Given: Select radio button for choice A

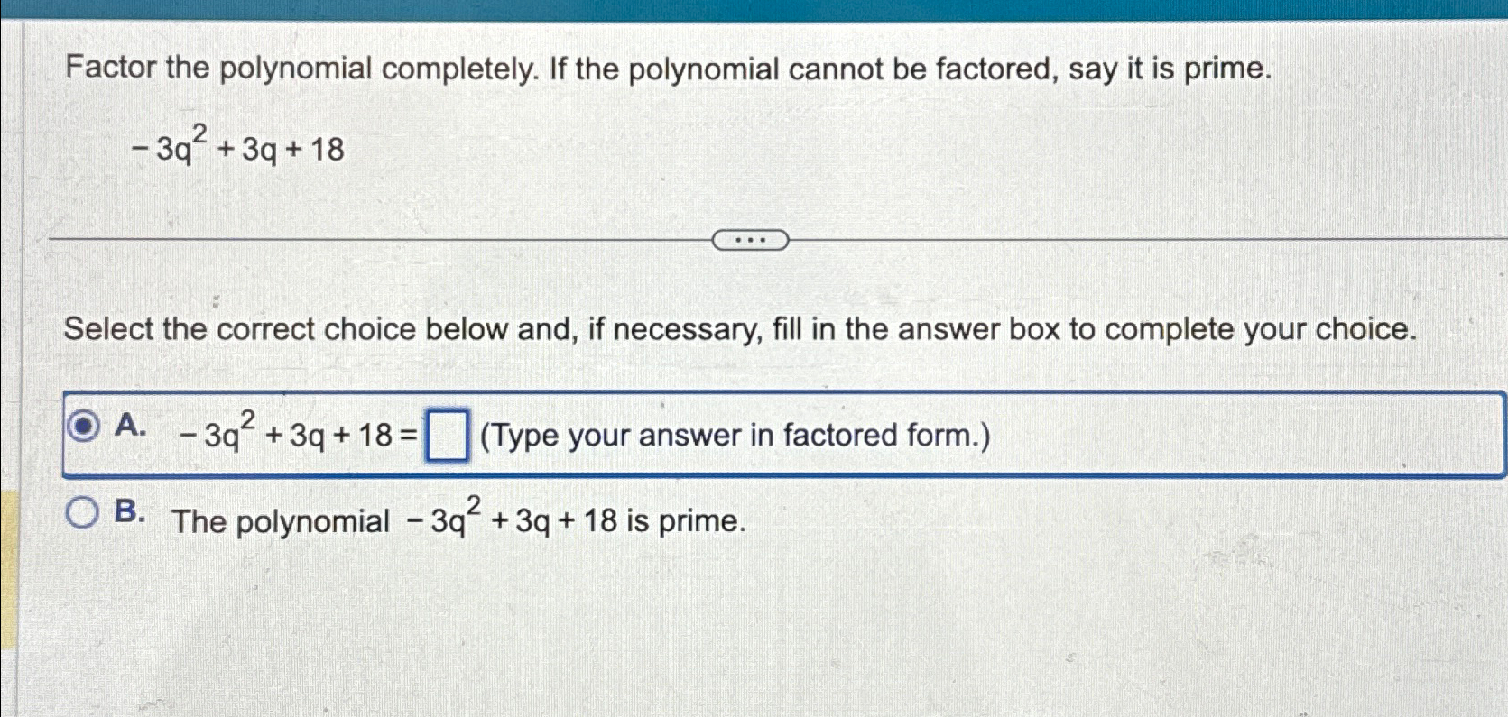Looking at the screenshot, I should click(85, 427).
